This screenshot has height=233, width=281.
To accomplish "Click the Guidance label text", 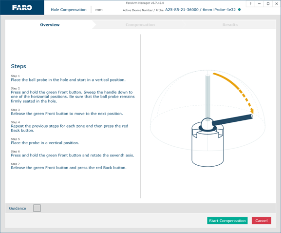I will pyautogui.click(x=18, y=208).
